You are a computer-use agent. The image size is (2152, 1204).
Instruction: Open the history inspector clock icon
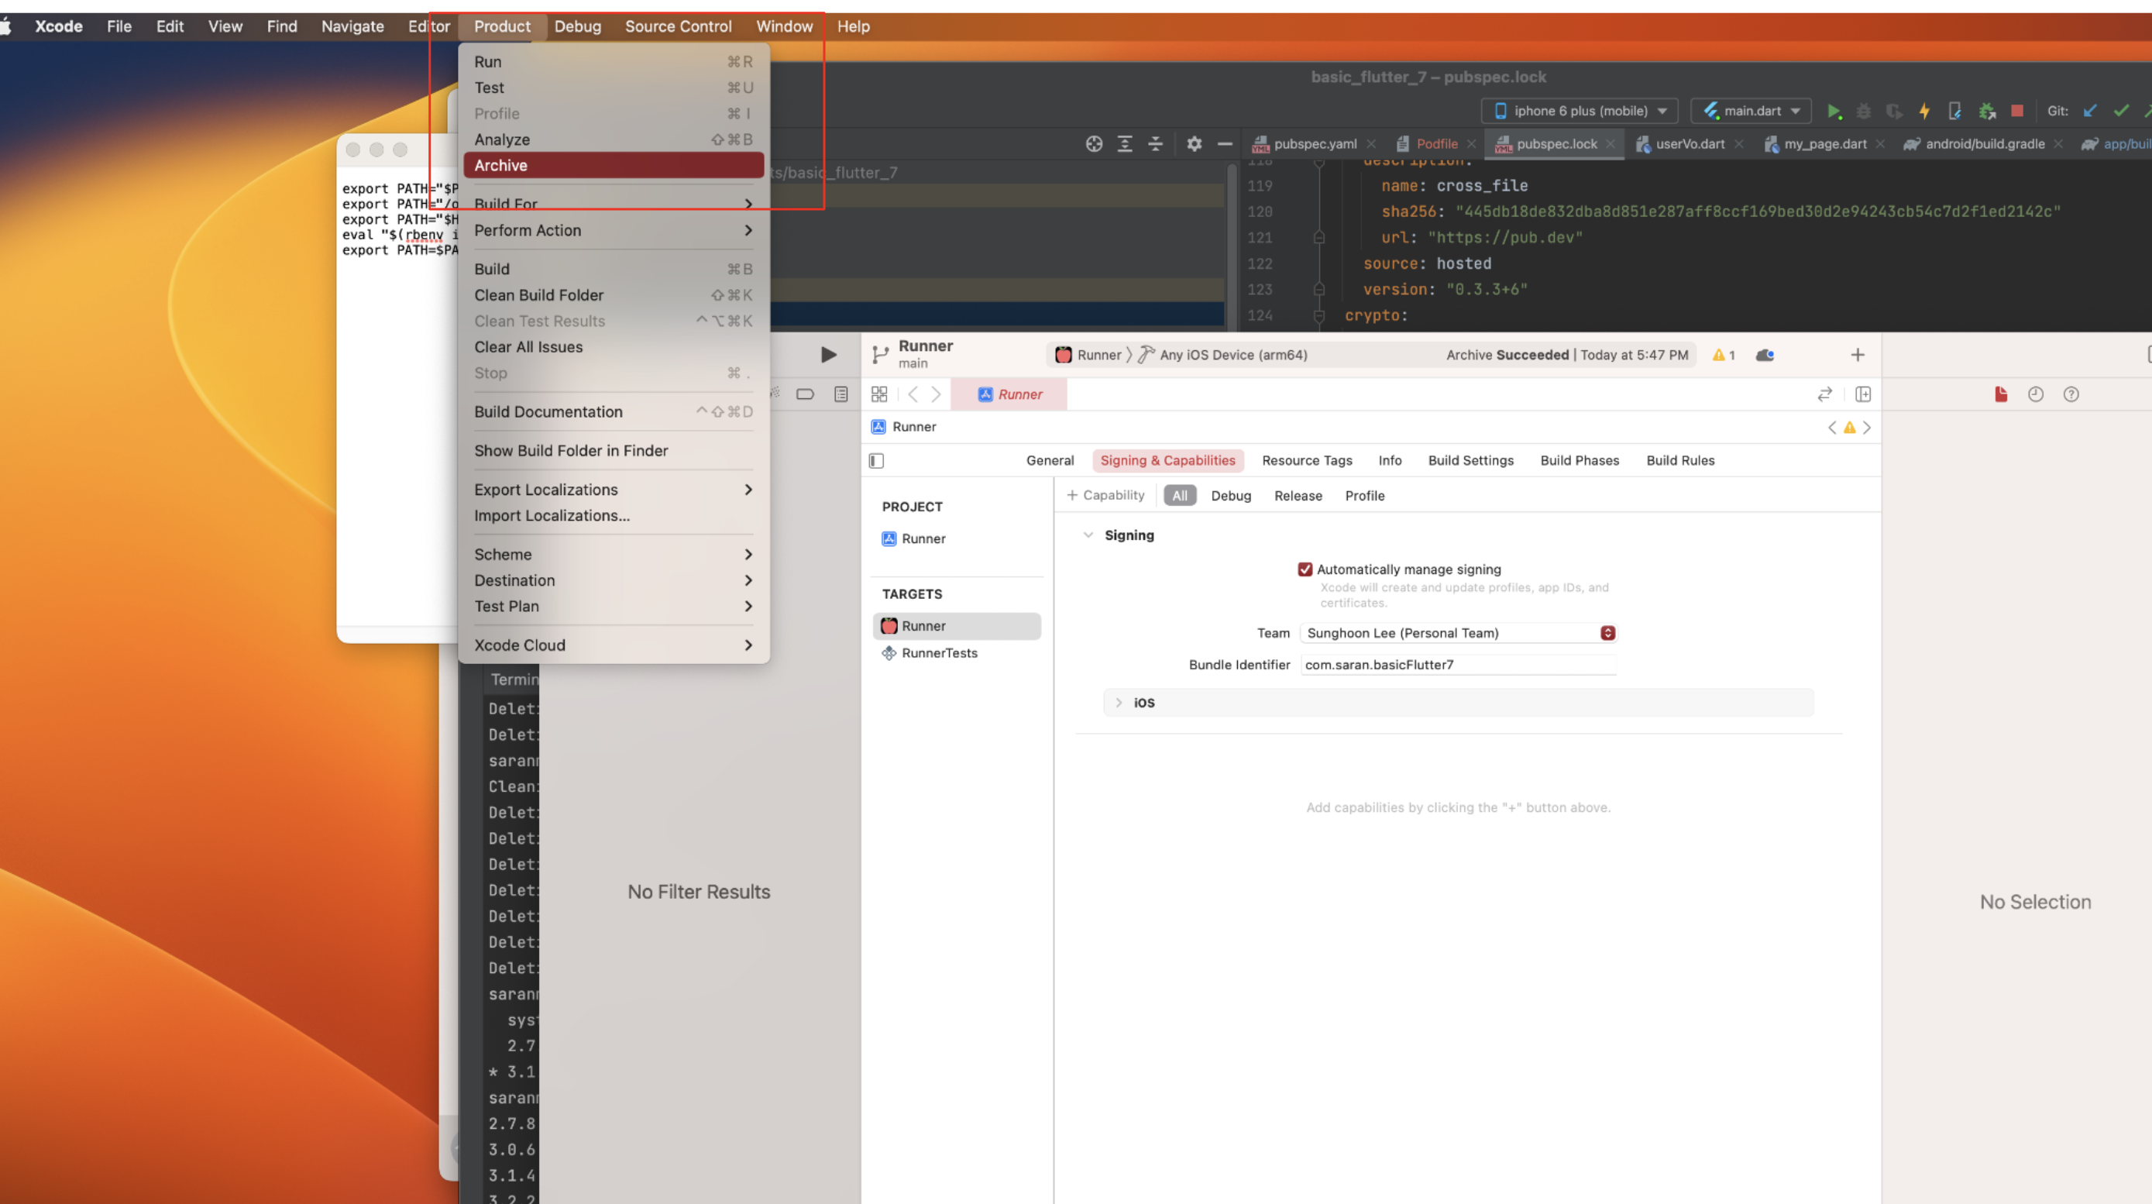coord(2036,394)
